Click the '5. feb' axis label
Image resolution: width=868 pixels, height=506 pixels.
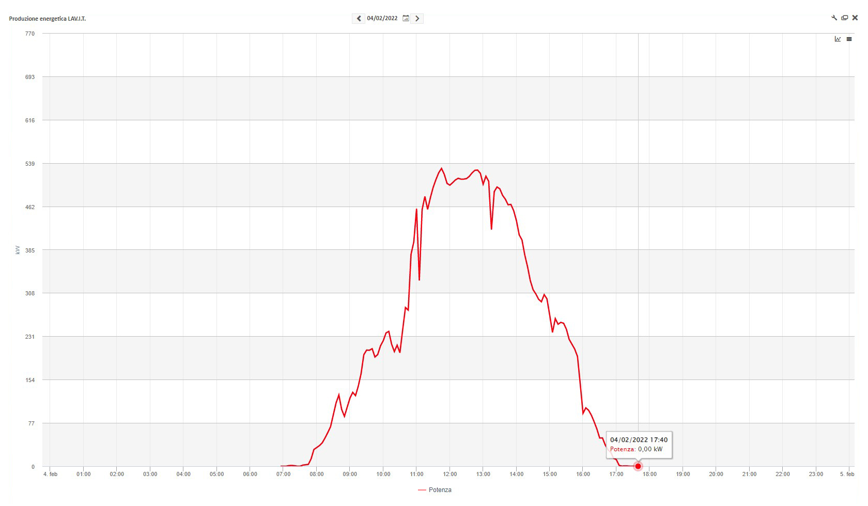pyautogui.click(x=847, y=474)
